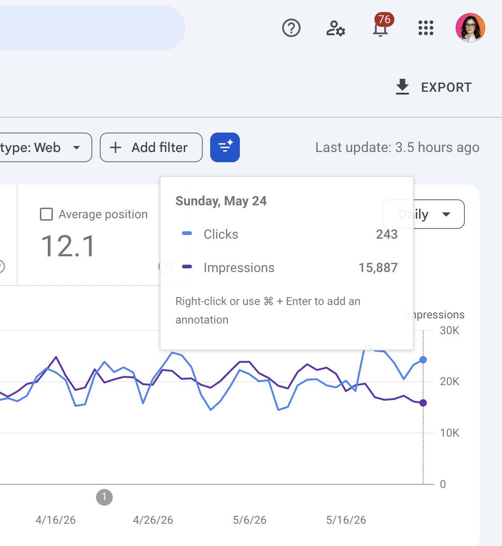Viewport: 502px width, 546px height.
Task: Open notifications bell with 76 badge
Action: click(x=382, y=25)
